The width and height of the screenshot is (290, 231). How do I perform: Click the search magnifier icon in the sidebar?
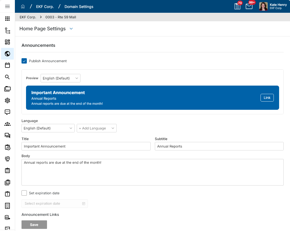[x=7, y=77]
